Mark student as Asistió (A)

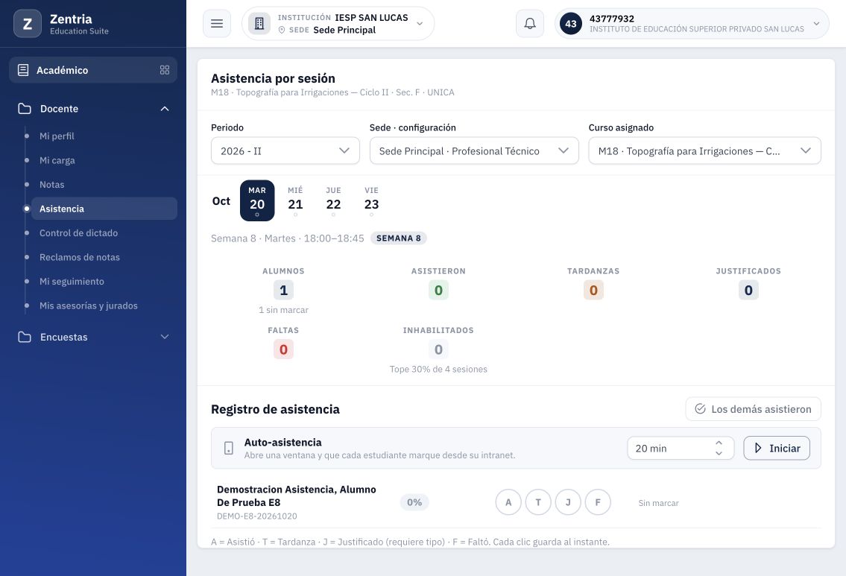[508, 502]
